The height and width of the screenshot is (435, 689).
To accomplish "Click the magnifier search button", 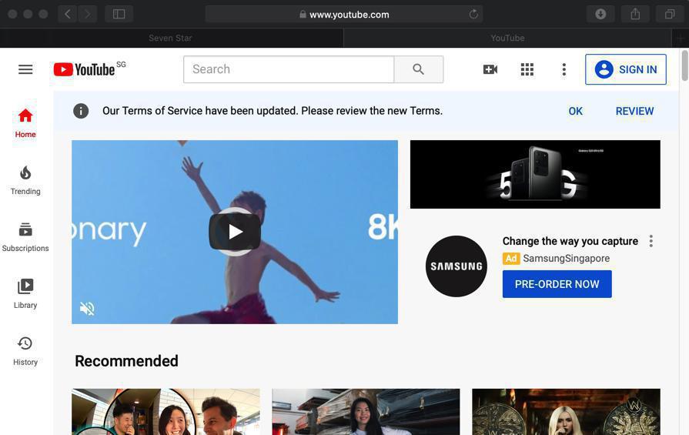I will (x=419, y=69).
